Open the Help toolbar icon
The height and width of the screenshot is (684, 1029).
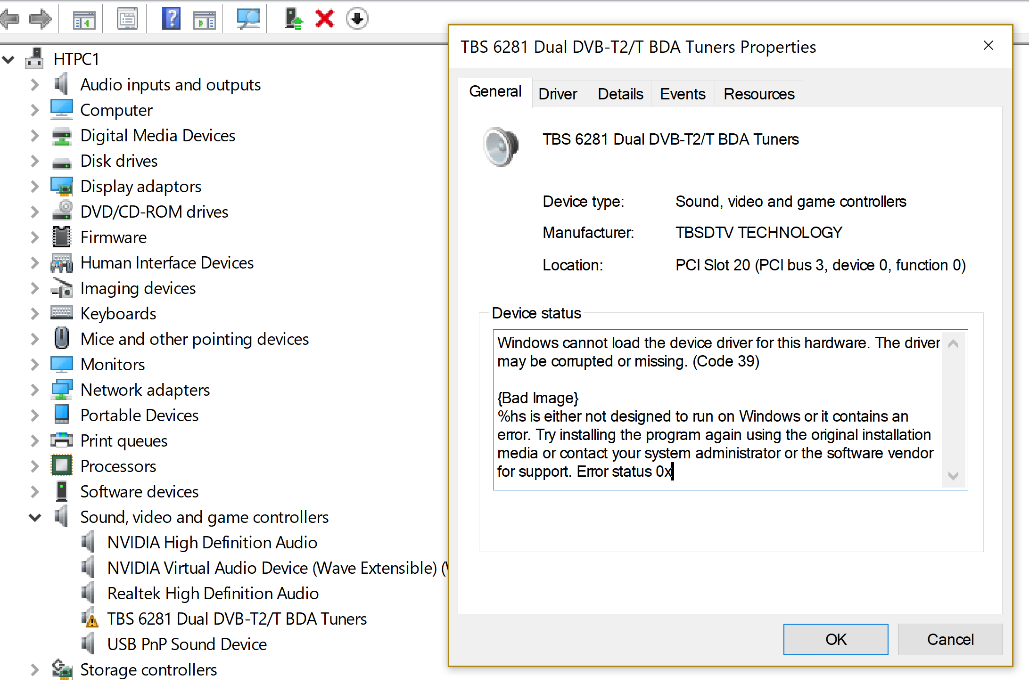coord(171,19)
